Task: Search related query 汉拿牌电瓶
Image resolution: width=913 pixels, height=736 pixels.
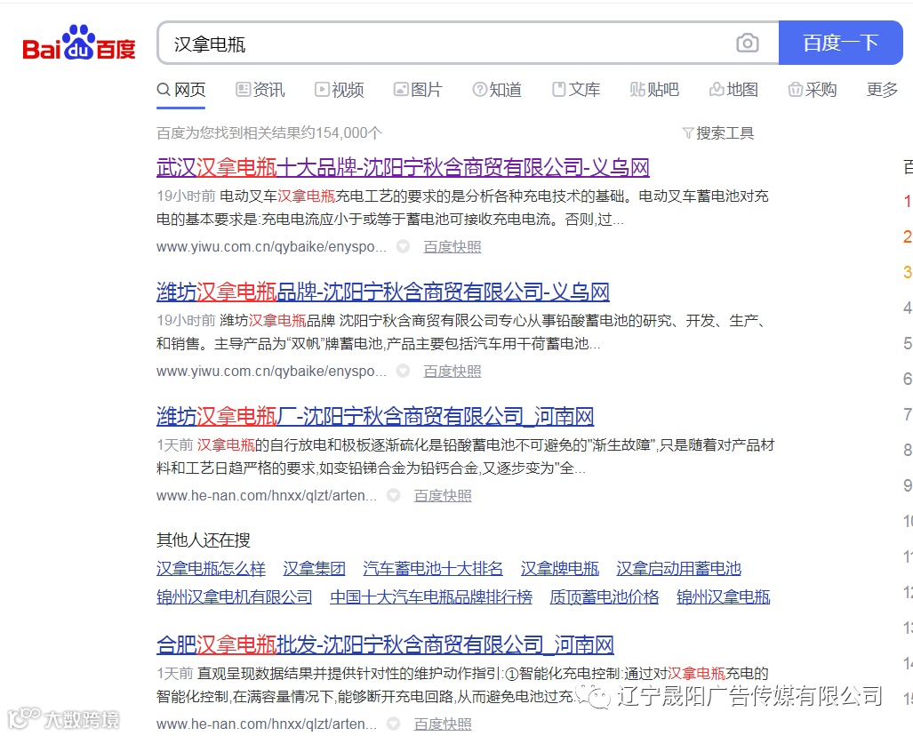Action: (x=559, y=568)
